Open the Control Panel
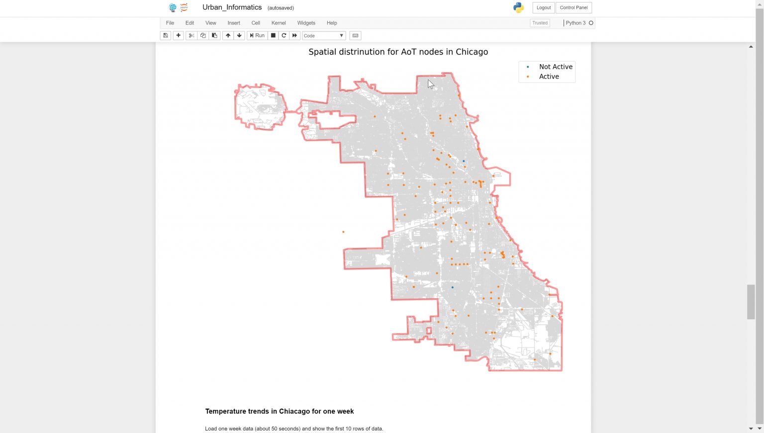 click(x=573, y=7)
